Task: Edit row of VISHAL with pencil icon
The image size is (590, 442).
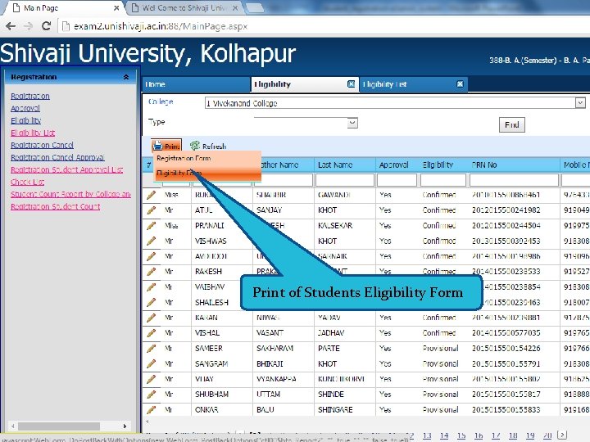Action: click(x=152, y=332)
